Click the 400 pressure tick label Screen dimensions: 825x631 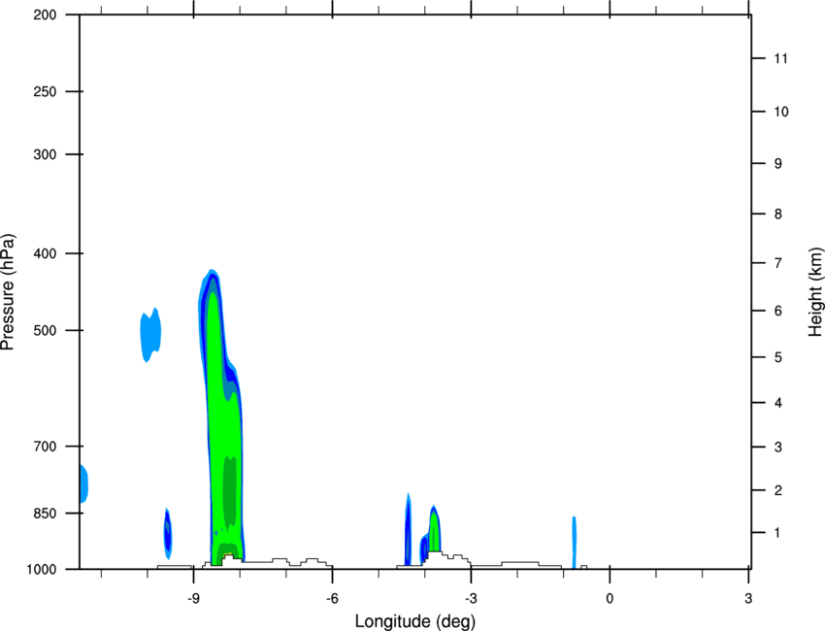(x=45, y=253)
